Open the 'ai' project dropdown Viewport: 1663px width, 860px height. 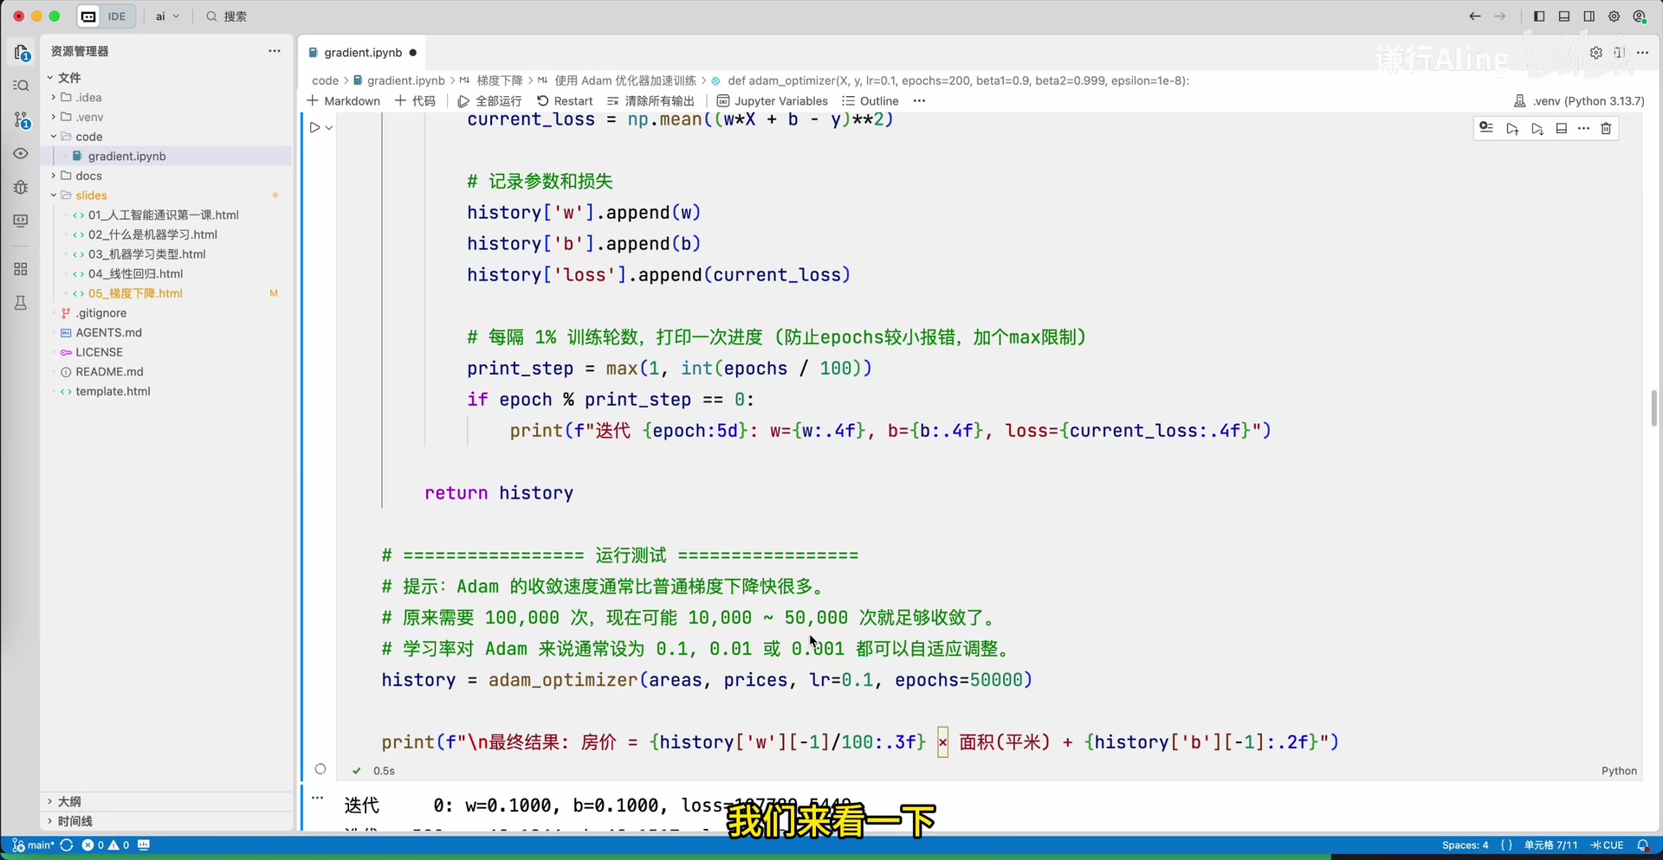click(x=167, y=16)
